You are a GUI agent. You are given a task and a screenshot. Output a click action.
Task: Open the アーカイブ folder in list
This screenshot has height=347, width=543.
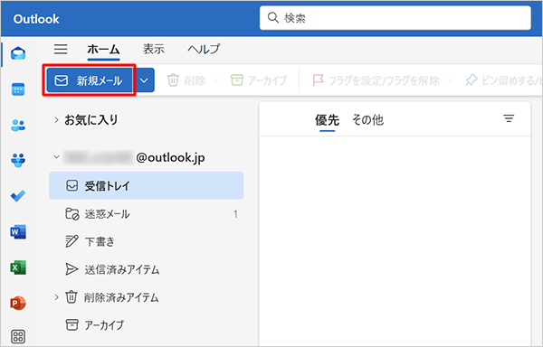[146, 325]
